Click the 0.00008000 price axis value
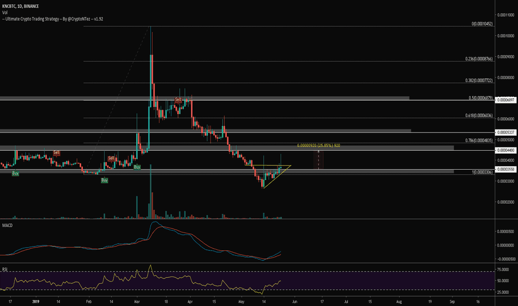The height and width of the screenshot is (306, 518). point(506,77)
